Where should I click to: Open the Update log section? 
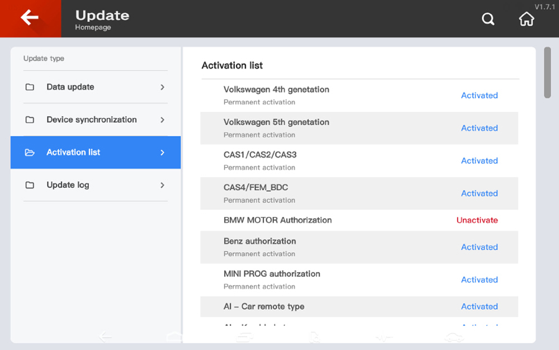pyautogui.click(x=96, y=185)
